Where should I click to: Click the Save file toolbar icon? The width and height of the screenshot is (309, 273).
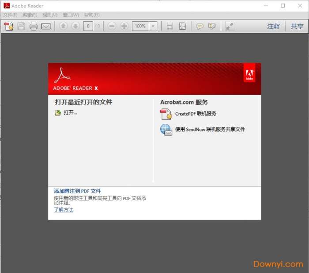point(21,26)
